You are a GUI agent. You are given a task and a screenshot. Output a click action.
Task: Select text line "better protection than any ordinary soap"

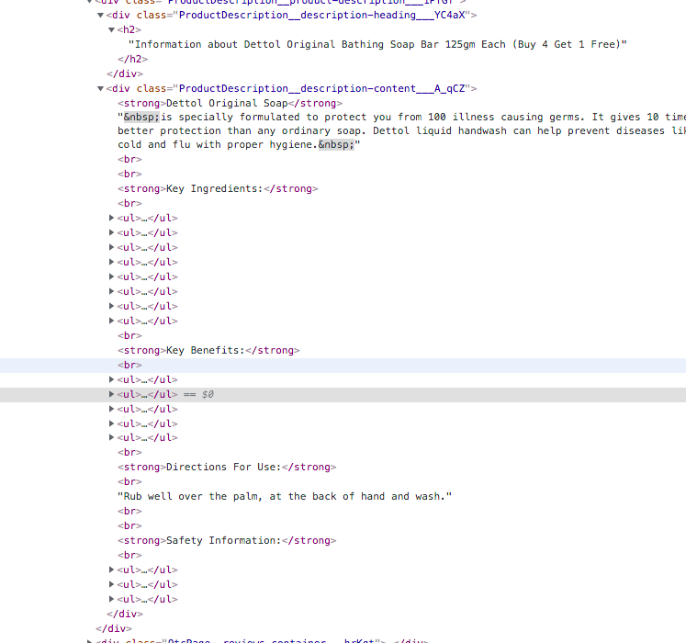401,130
